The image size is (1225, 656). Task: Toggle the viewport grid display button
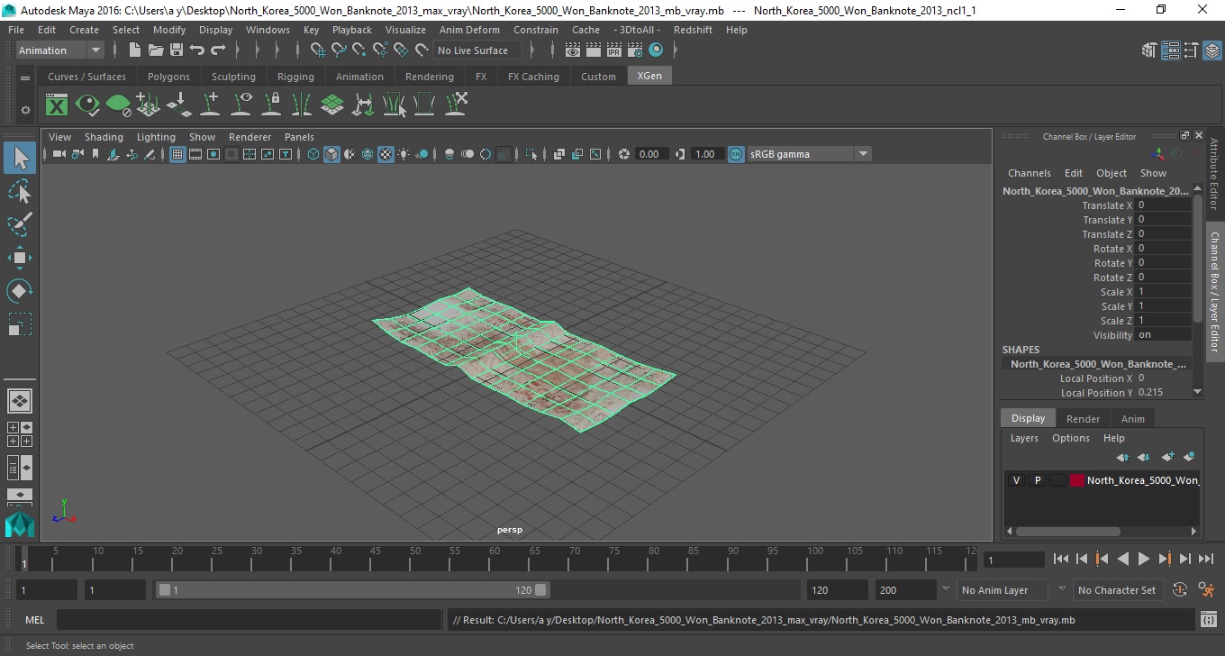pyautogui.click(x=177, y=154)
